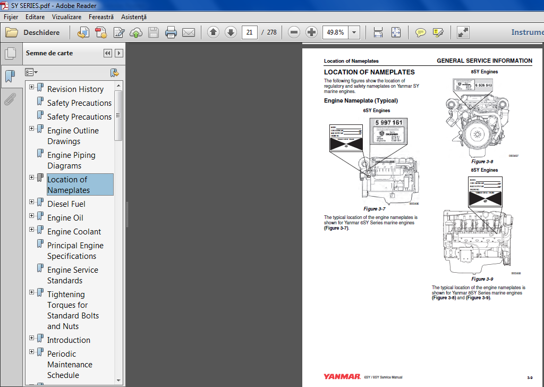The image size is (544, 387).
Task: Expand the Tightening Torques bookmark
Action: coord(31,292)
